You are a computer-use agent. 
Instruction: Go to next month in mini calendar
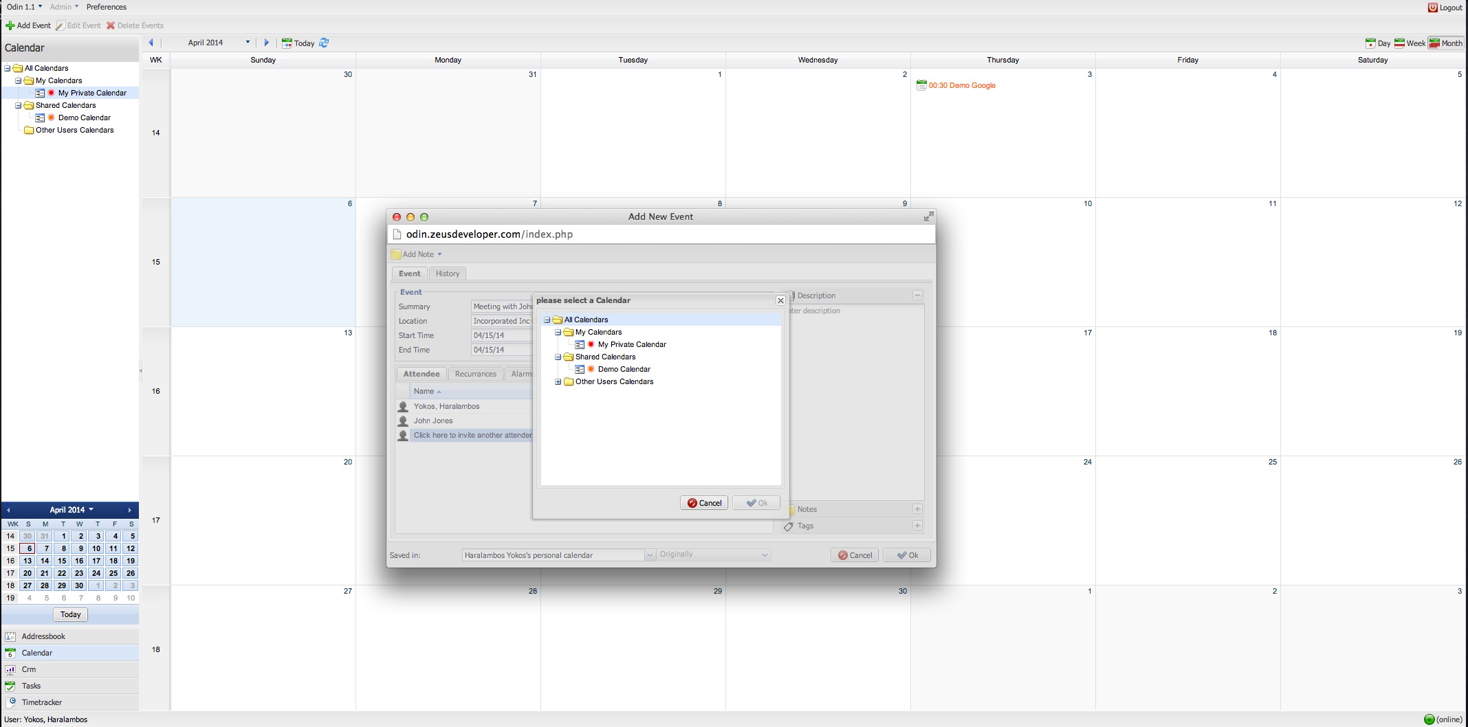129,510
